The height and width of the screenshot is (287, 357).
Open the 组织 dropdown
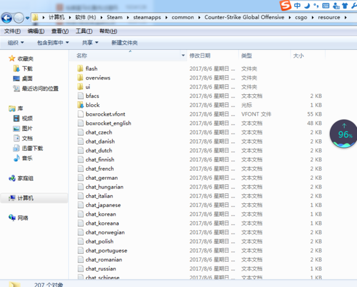pos(16,42)
